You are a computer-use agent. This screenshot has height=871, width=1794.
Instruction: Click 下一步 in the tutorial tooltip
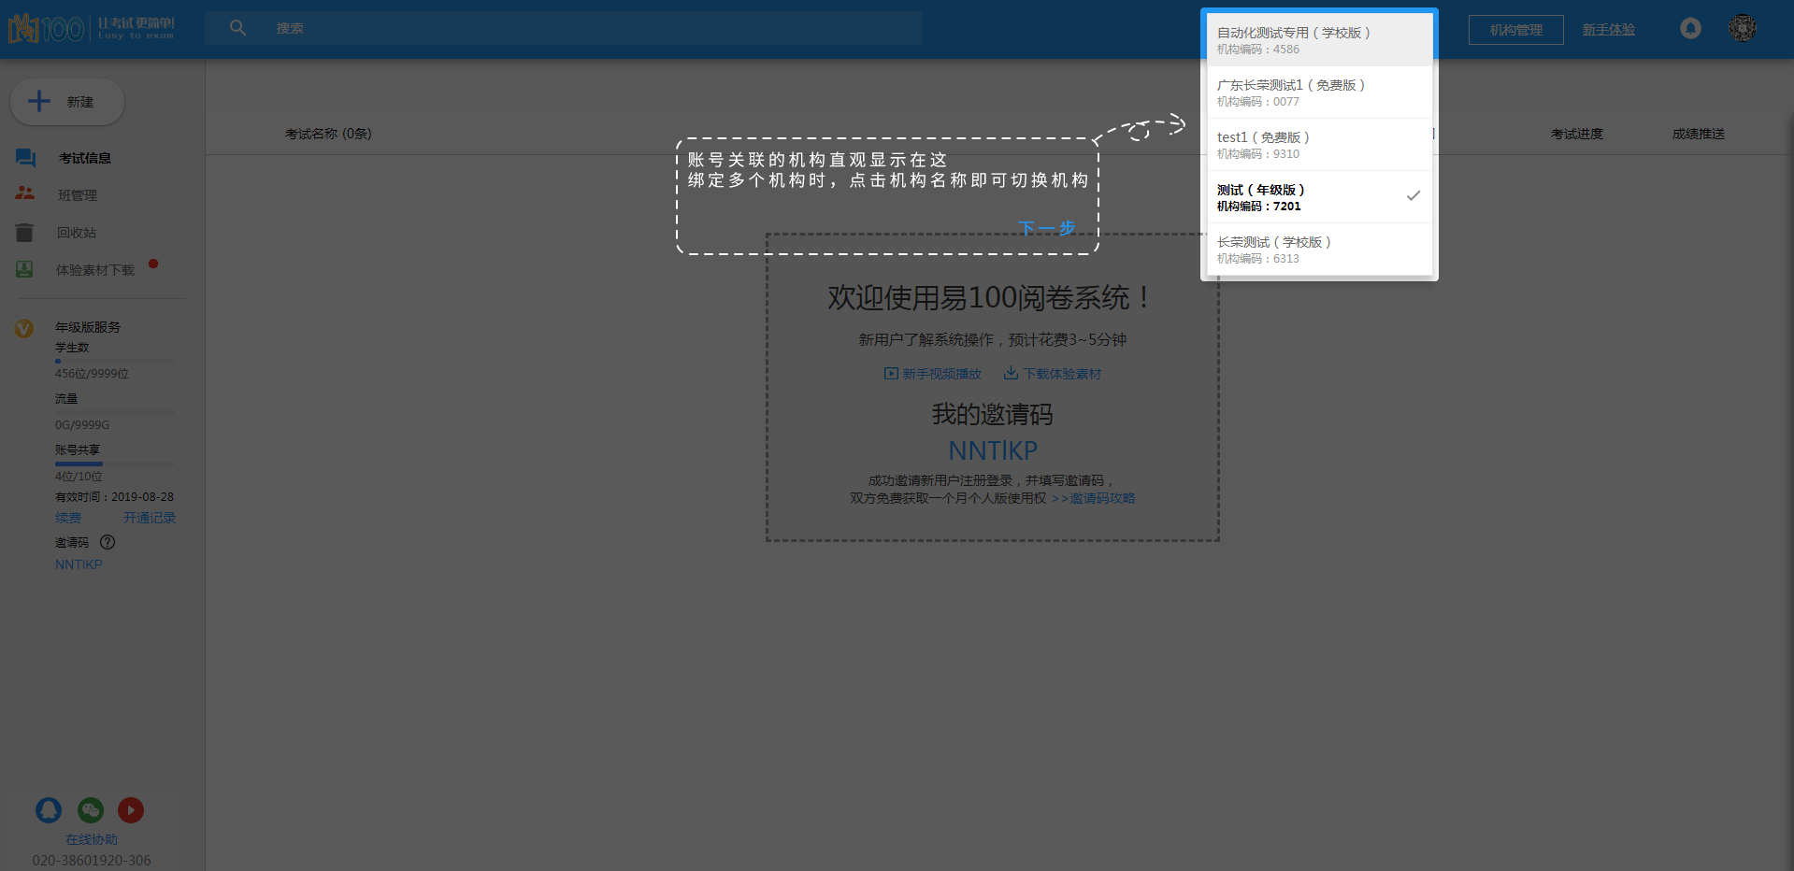(x=1046, y=228)
